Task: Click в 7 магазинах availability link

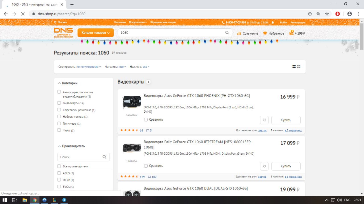Action: point(293,131)
